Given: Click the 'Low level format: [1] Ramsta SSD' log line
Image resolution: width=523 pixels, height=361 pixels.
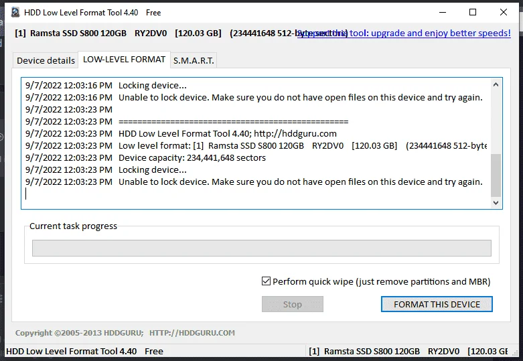Looking at the screenshot, I should point(256,146).
